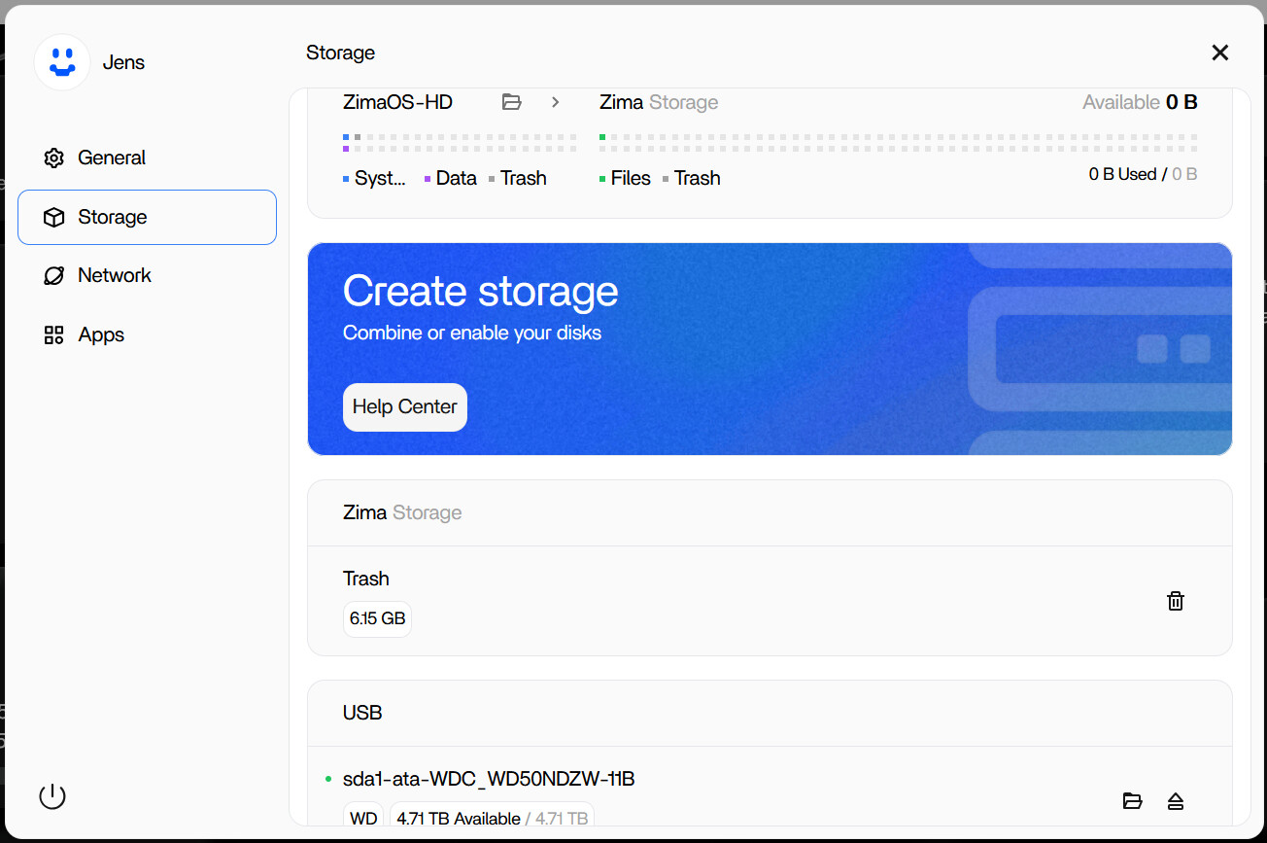This screenshot has width=1267, height=843.
Task: Select the sda1-ata-WDC_WD50NDZW-11B drive name
Action: (489, 779)
